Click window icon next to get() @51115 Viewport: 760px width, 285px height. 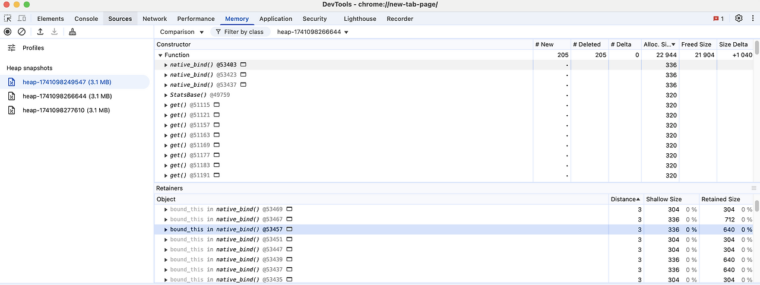coord(217,104)
